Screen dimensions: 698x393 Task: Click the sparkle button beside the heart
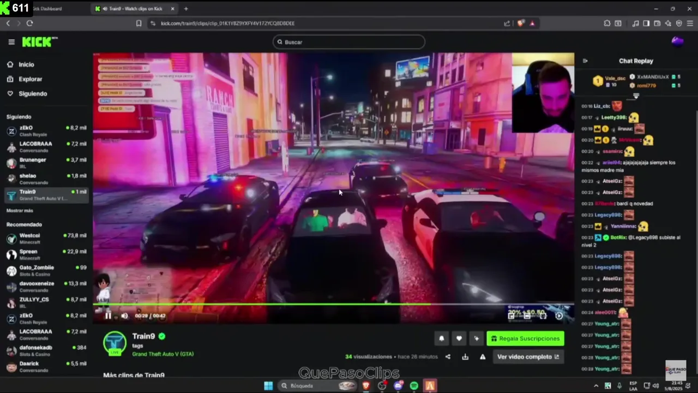pos(477,338)
